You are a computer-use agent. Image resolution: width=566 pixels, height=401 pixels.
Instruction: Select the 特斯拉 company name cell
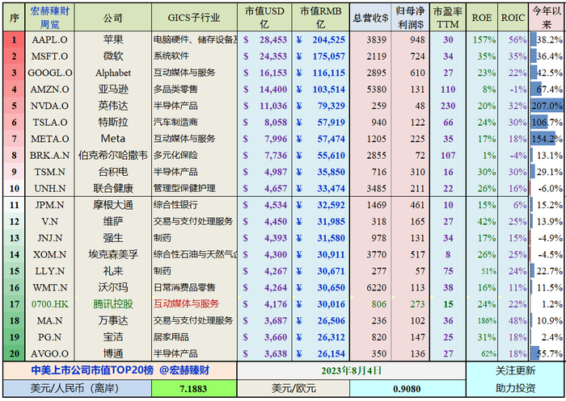click(x=113, y=123)
